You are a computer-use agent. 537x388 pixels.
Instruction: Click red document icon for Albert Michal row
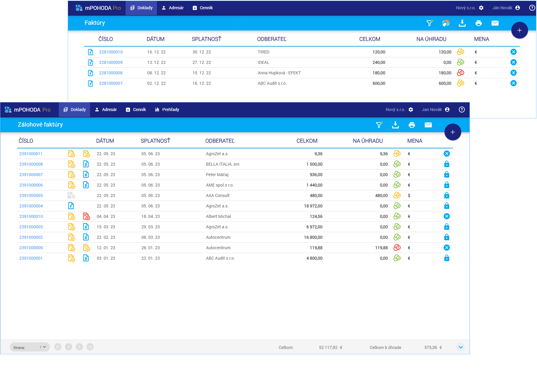[86, 216]
